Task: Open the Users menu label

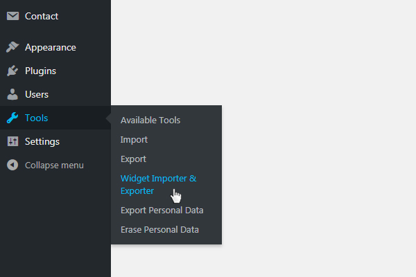Action: click(37, 94)
